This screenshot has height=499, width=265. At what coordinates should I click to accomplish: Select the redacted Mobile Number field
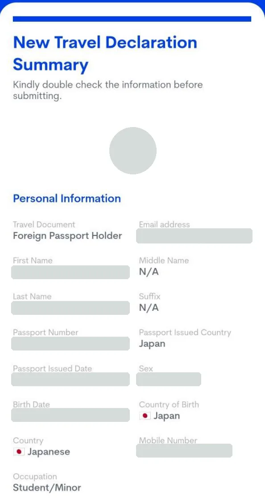pyautogui.click(x=184, y=451)
